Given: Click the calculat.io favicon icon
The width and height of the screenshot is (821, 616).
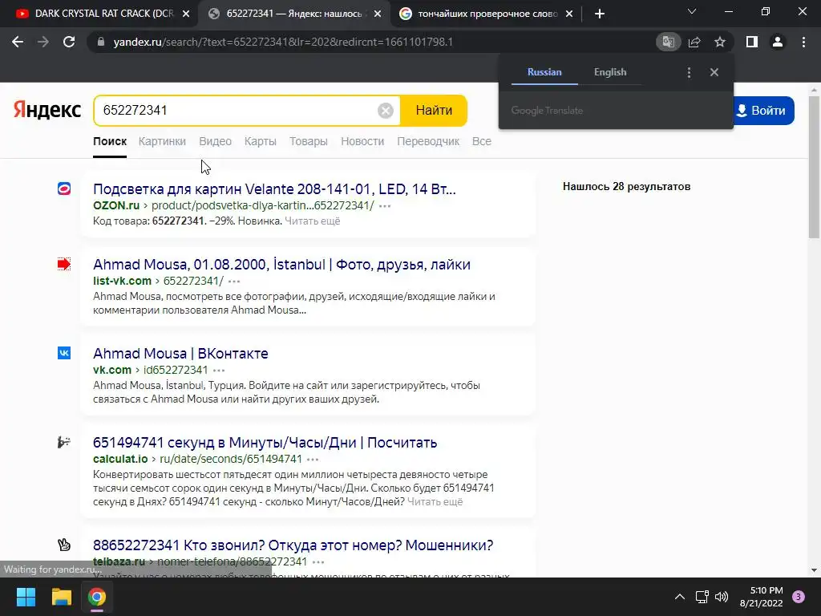Looking at the screenshot, I should click(x=64, y=442).
